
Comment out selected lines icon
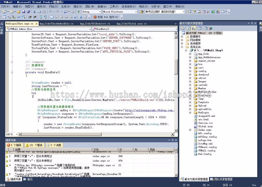41,17
